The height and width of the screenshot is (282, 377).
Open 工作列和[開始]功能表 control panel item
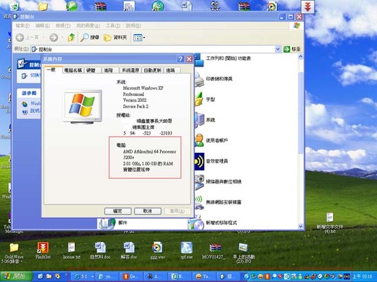coord(222,58)
